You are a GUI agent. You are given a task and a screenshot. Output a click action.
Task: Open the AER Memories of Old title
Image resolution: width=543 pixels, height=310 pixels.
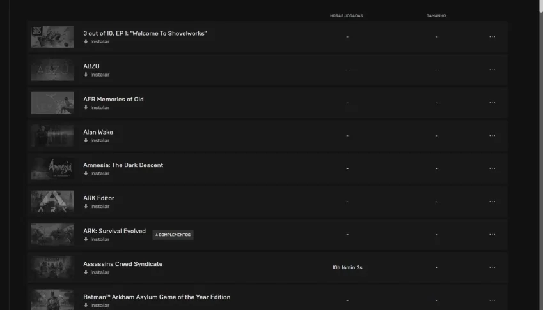coord(113,99)
